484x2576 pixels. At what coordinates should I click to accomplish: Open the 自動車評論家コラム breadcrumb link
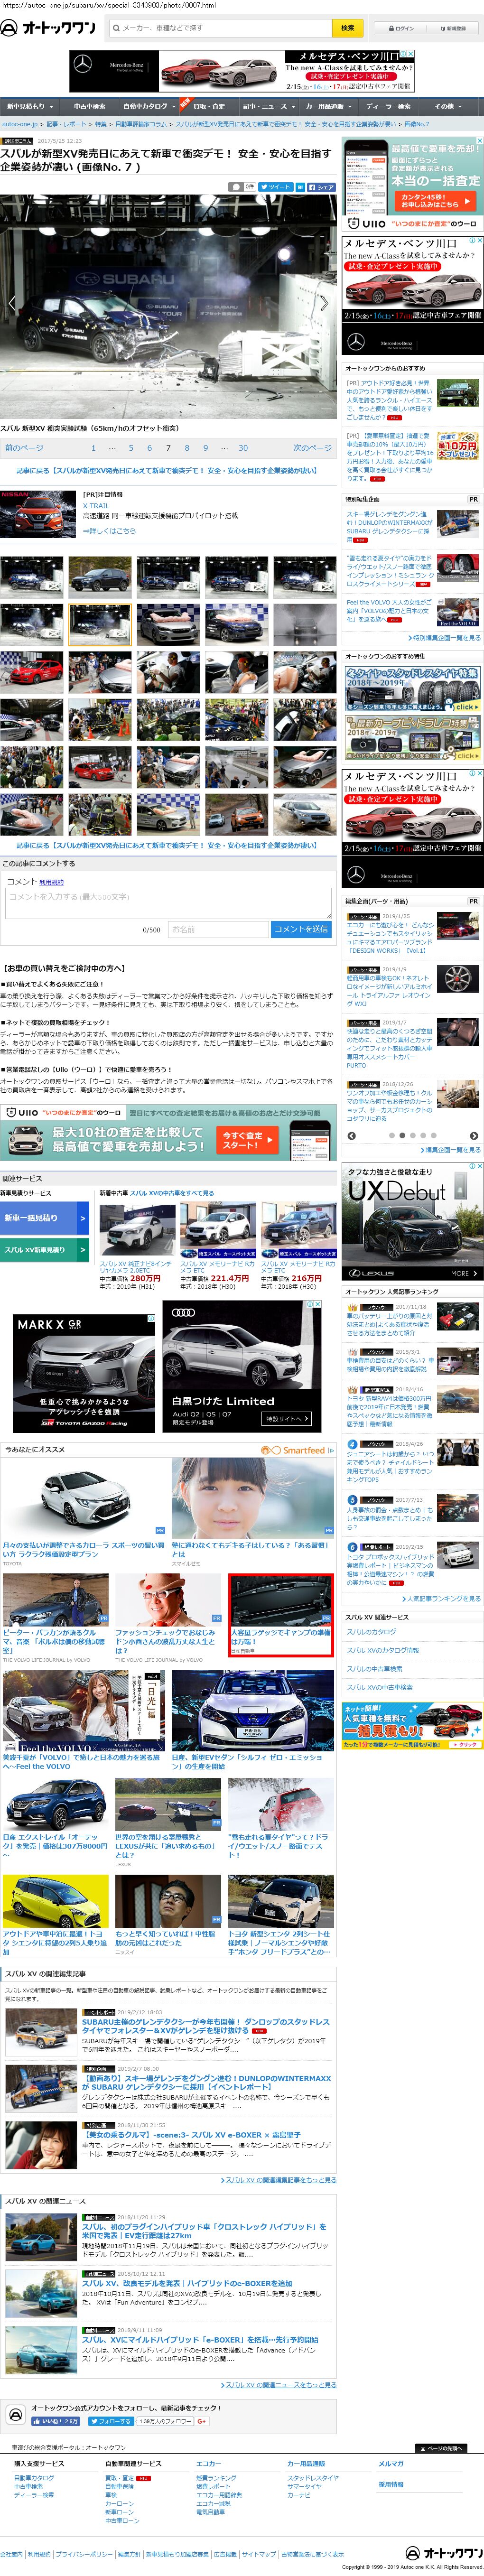point(141,125)
